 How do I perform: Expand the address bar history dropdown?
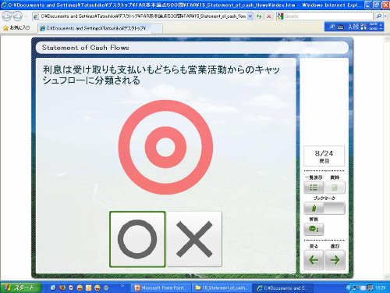tap(250, 16)
